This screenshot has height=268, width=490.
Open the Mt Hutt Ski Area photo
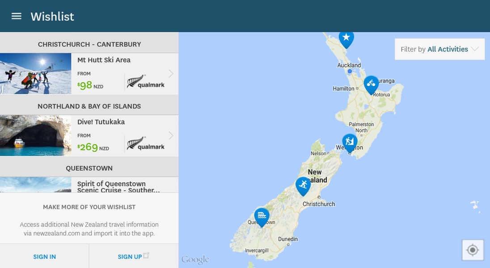click(36, 74)
